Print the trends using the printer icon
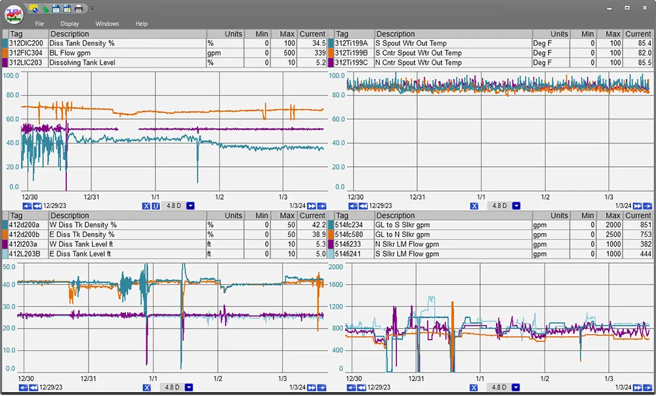The height and width of the screenshot is (396, 656). tap(79, 9)
